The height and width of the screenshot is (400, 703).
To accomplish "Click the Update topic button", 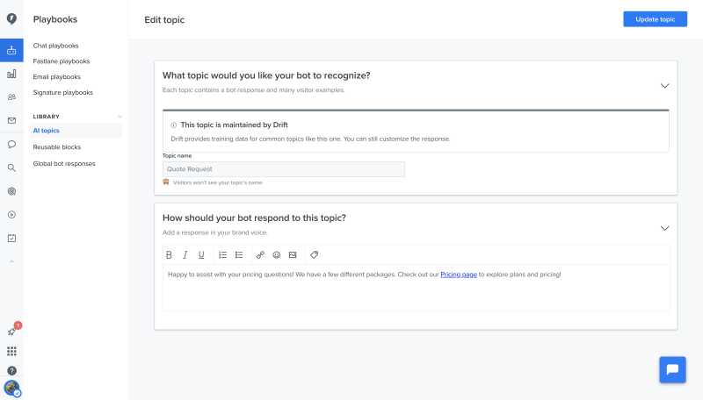I will tap(655, 19).
